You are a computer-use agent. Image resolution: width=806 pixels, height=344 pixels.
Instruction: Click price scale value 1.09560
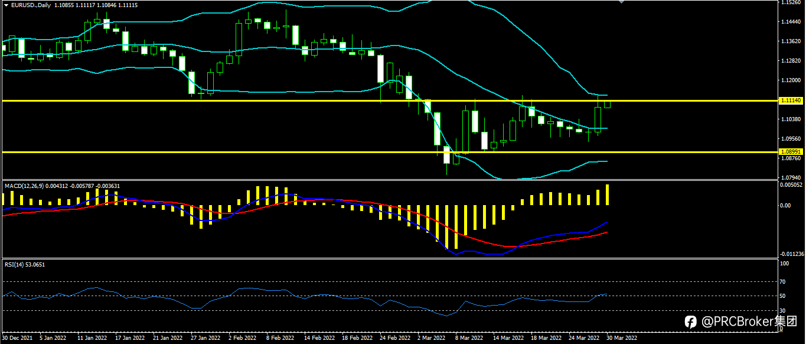pyautogui.click(x=791, y=139)
